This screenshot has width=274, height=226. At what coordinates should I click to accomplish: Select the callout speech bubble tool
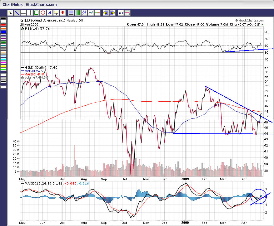[x=56, y=13]
